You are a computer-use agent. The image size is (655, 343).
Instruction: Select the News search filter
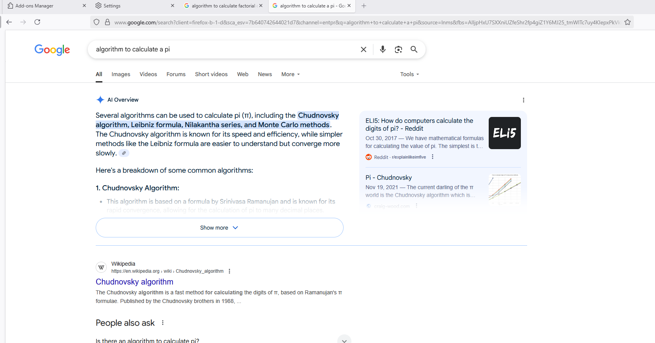click(265, 74)
